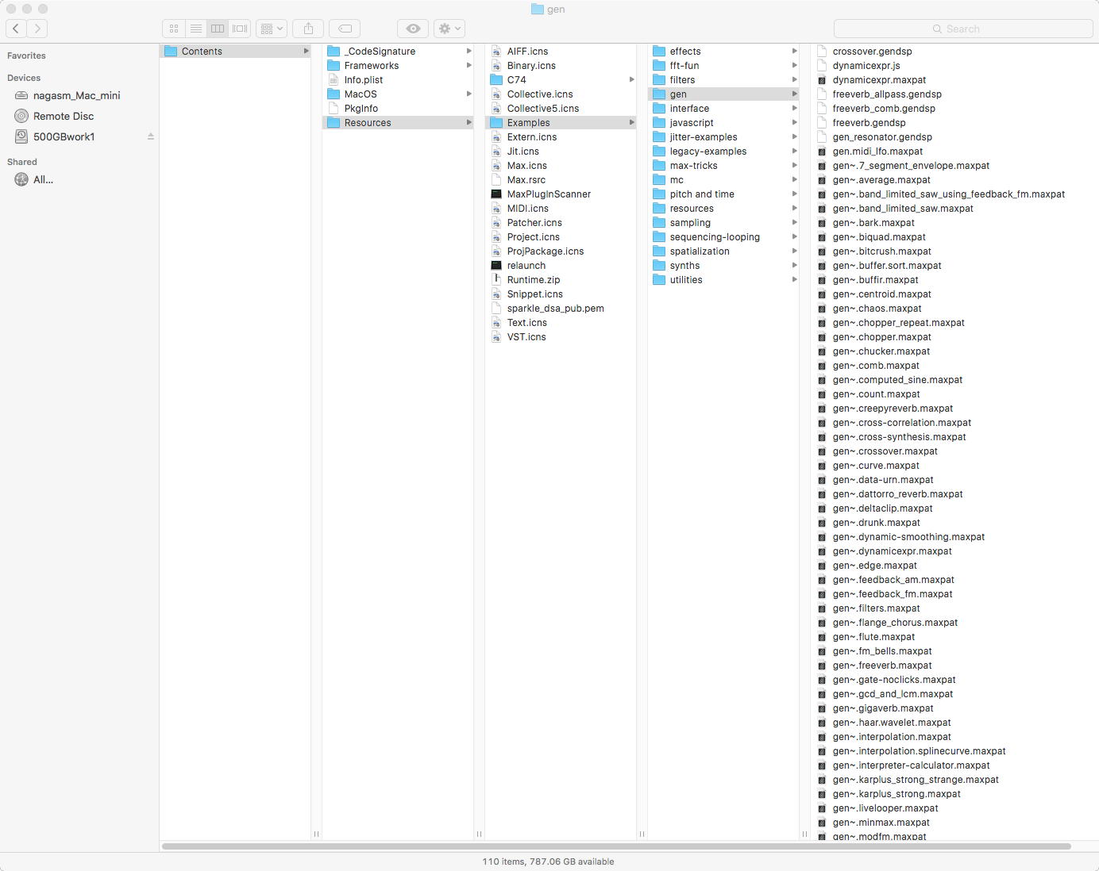This screenshot has width=1099, height=871.
Task: Select crossover.gendsp file icon
Action: click(x=822, y=51)
